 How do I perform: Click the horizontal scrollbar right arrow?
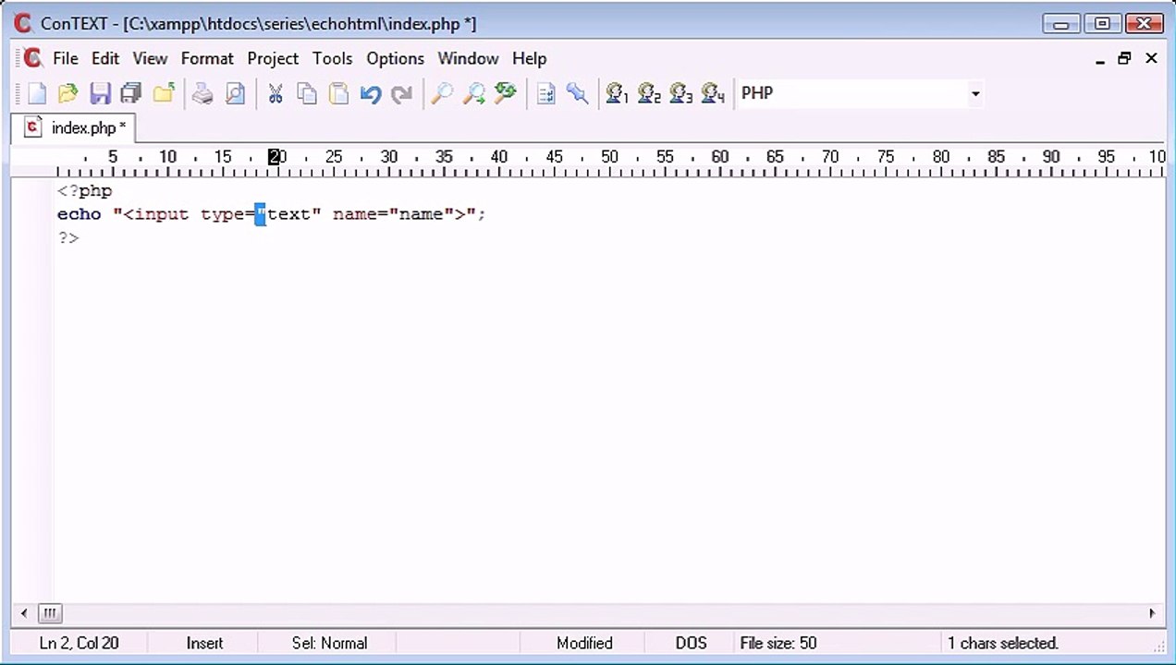click(x=1152, y=612)
